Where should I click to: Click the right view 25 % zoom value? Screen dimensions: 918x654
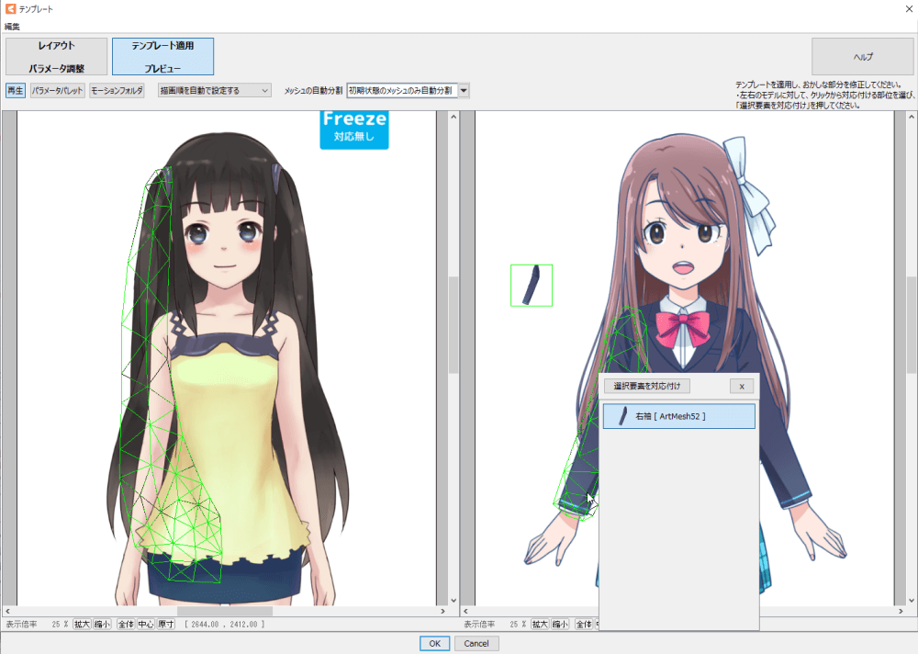(518, 625)
